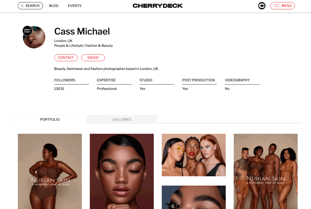
Task: Open the Nubian Skin group photo
Action: click(265, 171)
